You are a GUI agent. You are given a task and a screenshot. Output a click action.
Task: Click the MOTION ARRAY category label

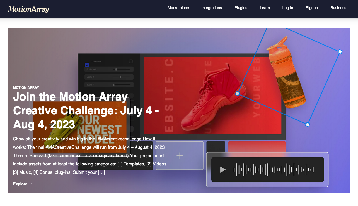pos(26,88)
